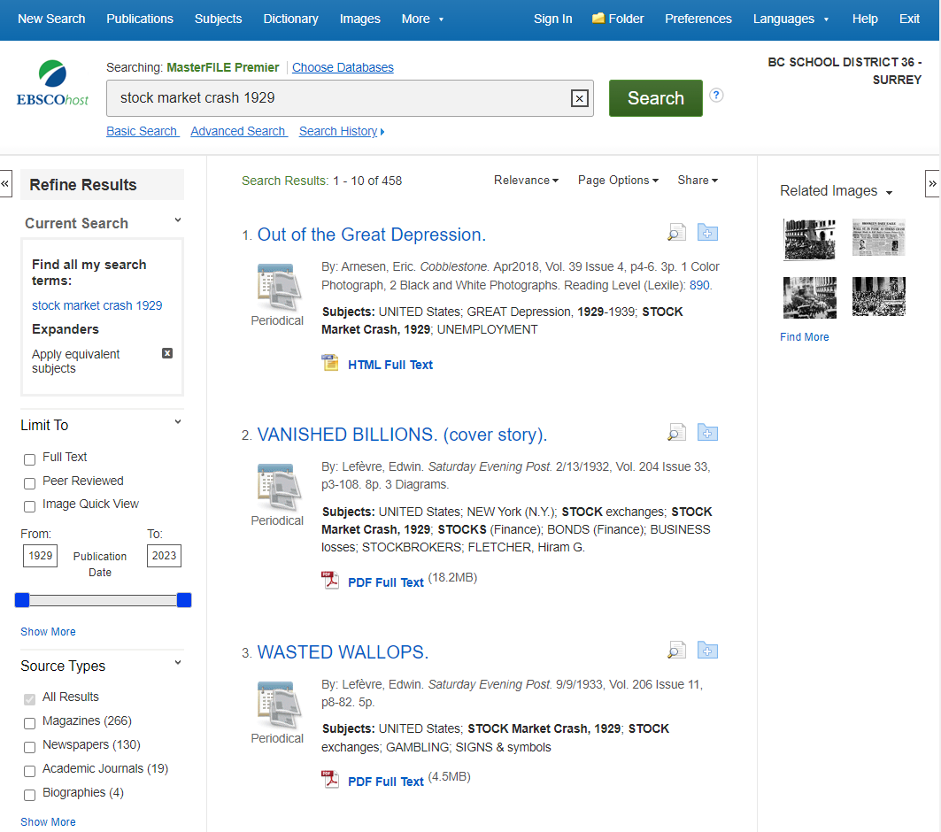
Task: Click the To year field showing 2023
Action: (x=164, y=556)
